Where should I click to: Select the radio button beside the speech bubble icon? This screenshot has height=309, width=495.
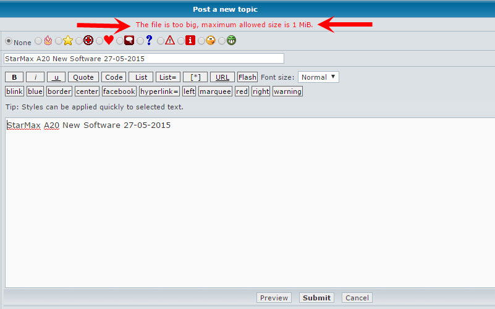(120, 41)
